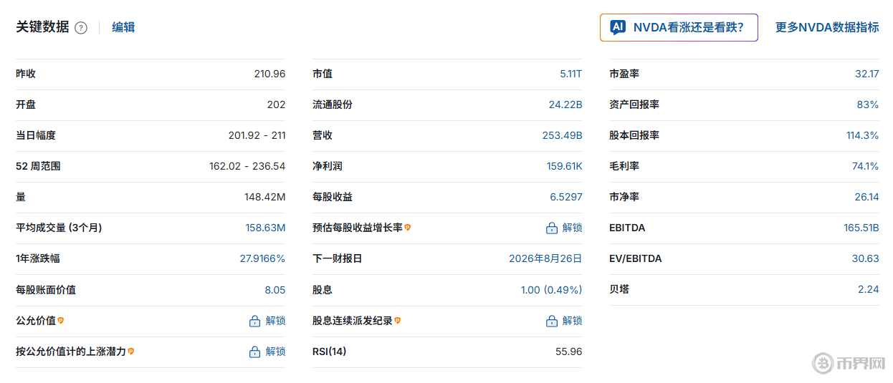The image size is (893, 383).
Task: Click the 市净率 value 26.14
Action: pyautogui.click(x=866, y=197)
